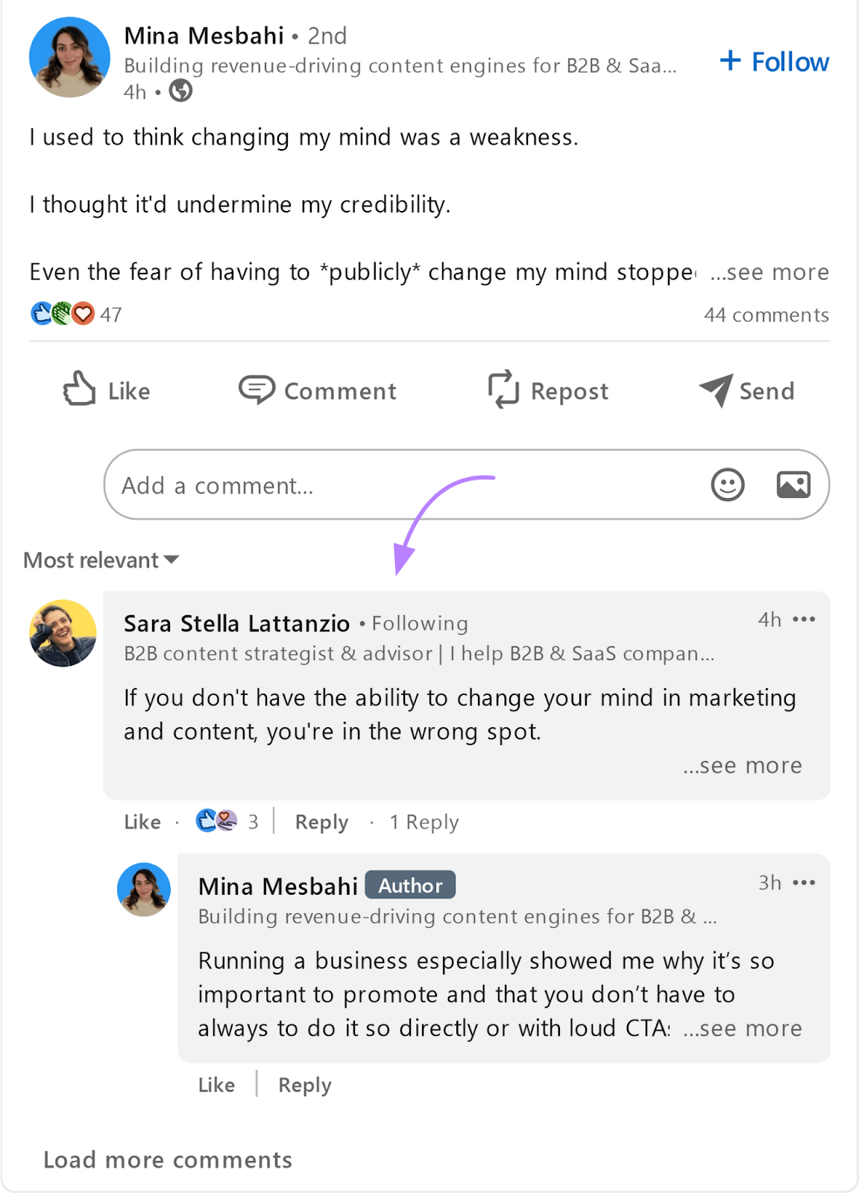Open the emoji picker in the comment box
This screenshot has height=1193, width=859.
[727, 485]
